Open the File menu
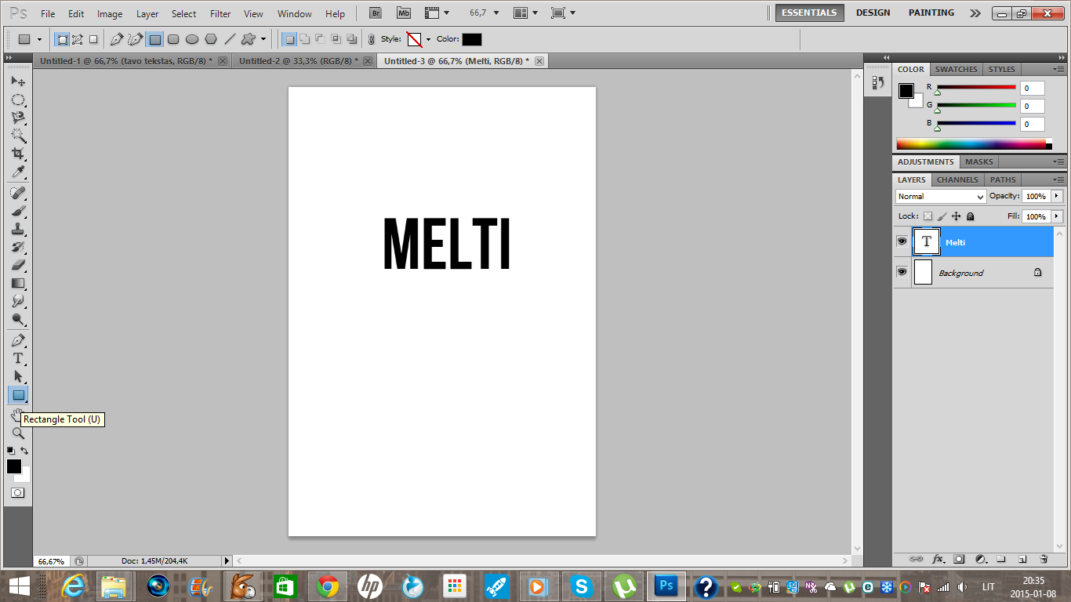Image resolution: width=1071 pixels, height=602 pixels. pos(48,13)
